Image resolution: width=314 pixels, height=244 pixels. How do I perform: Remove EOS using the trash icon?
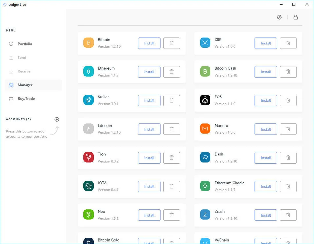point(288,100)
